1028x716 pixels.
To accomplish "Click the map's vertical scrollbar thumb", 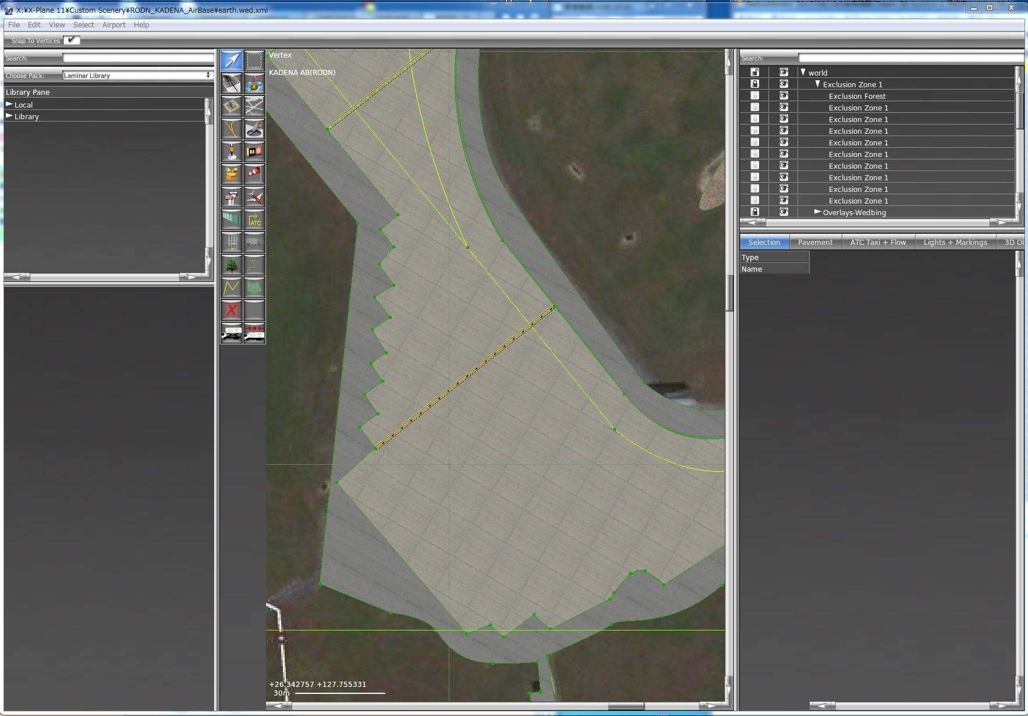I will (x=729, y=293).
